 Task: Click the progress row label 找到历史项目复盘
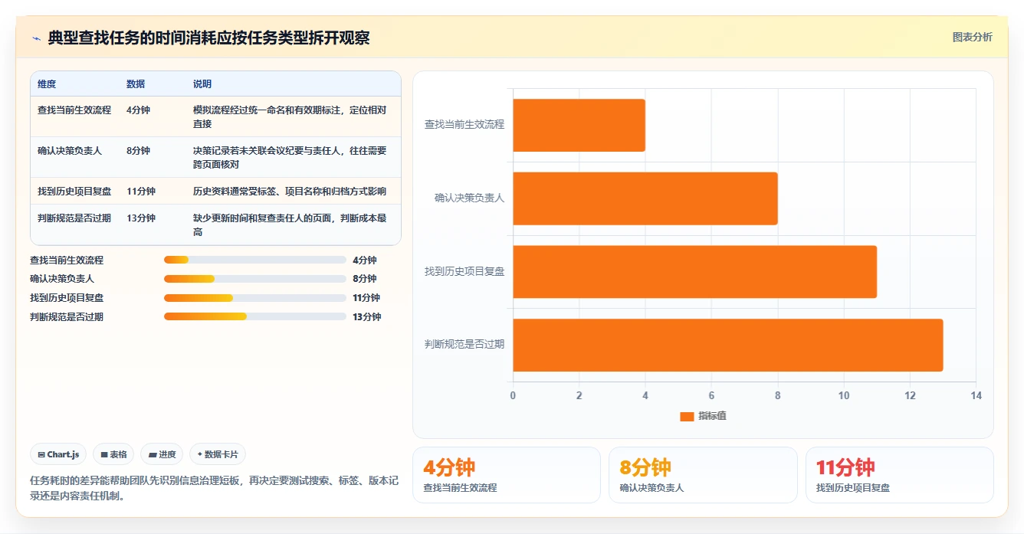coord(67,298)
